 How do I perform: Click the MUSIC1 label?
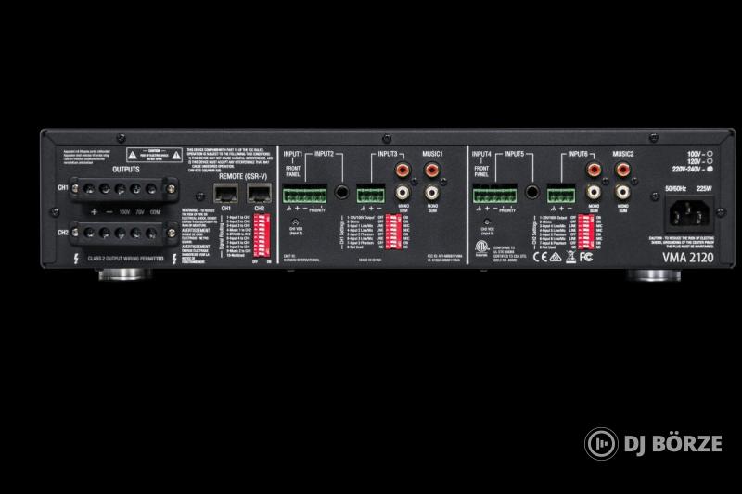pyautogui.click(x=432, y=154)
